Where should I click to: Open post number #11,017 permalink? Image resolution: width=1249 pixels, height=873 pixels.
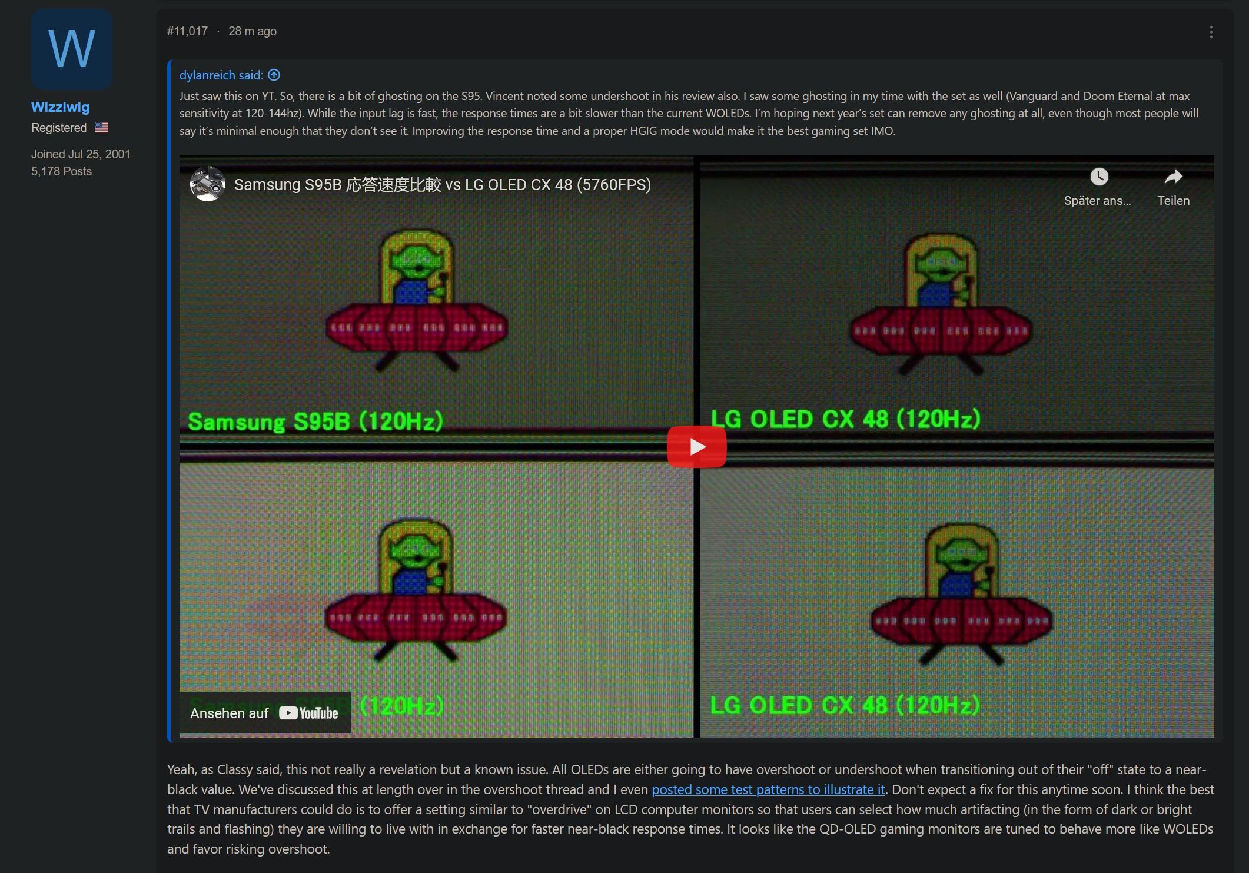click(x=187, y=31)
